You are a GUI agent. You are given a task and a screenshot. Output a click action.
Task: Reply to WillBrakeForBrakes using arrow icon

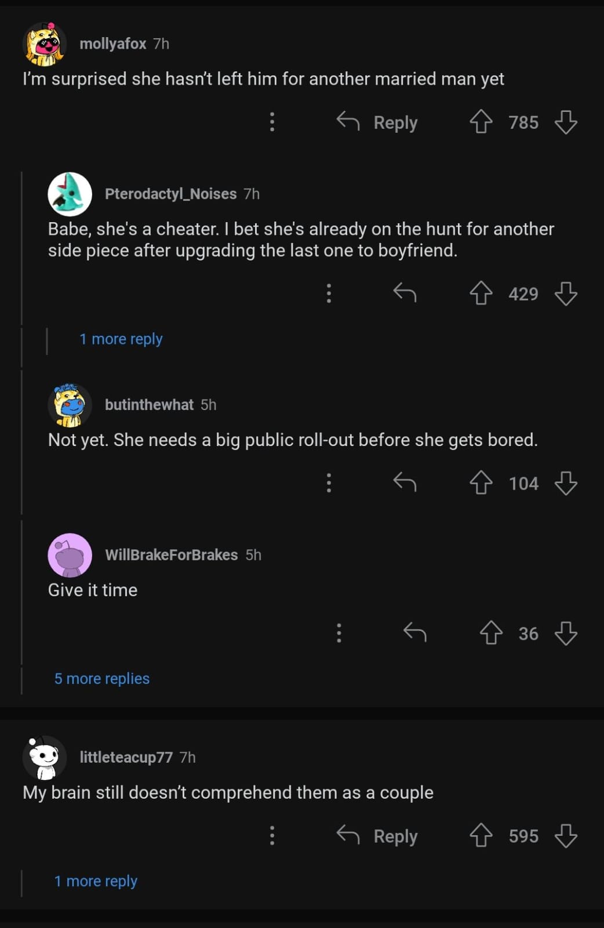[414, 632]
